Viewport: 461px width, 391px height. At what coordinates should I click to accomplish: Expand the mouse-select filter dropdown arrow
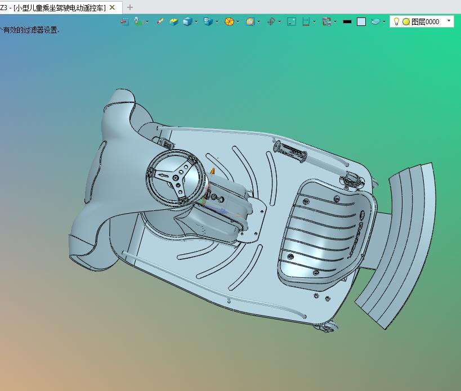coord(147,22)
